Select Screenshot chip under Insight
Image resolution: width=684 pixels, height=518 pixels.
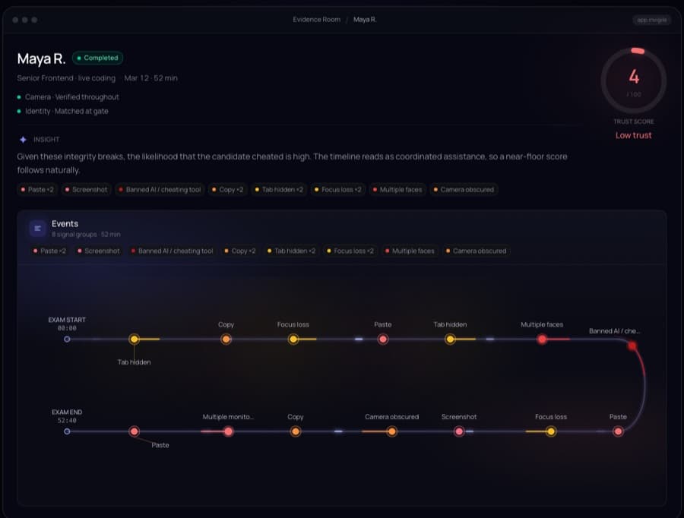pyautogui.click(x=86, y=190)
